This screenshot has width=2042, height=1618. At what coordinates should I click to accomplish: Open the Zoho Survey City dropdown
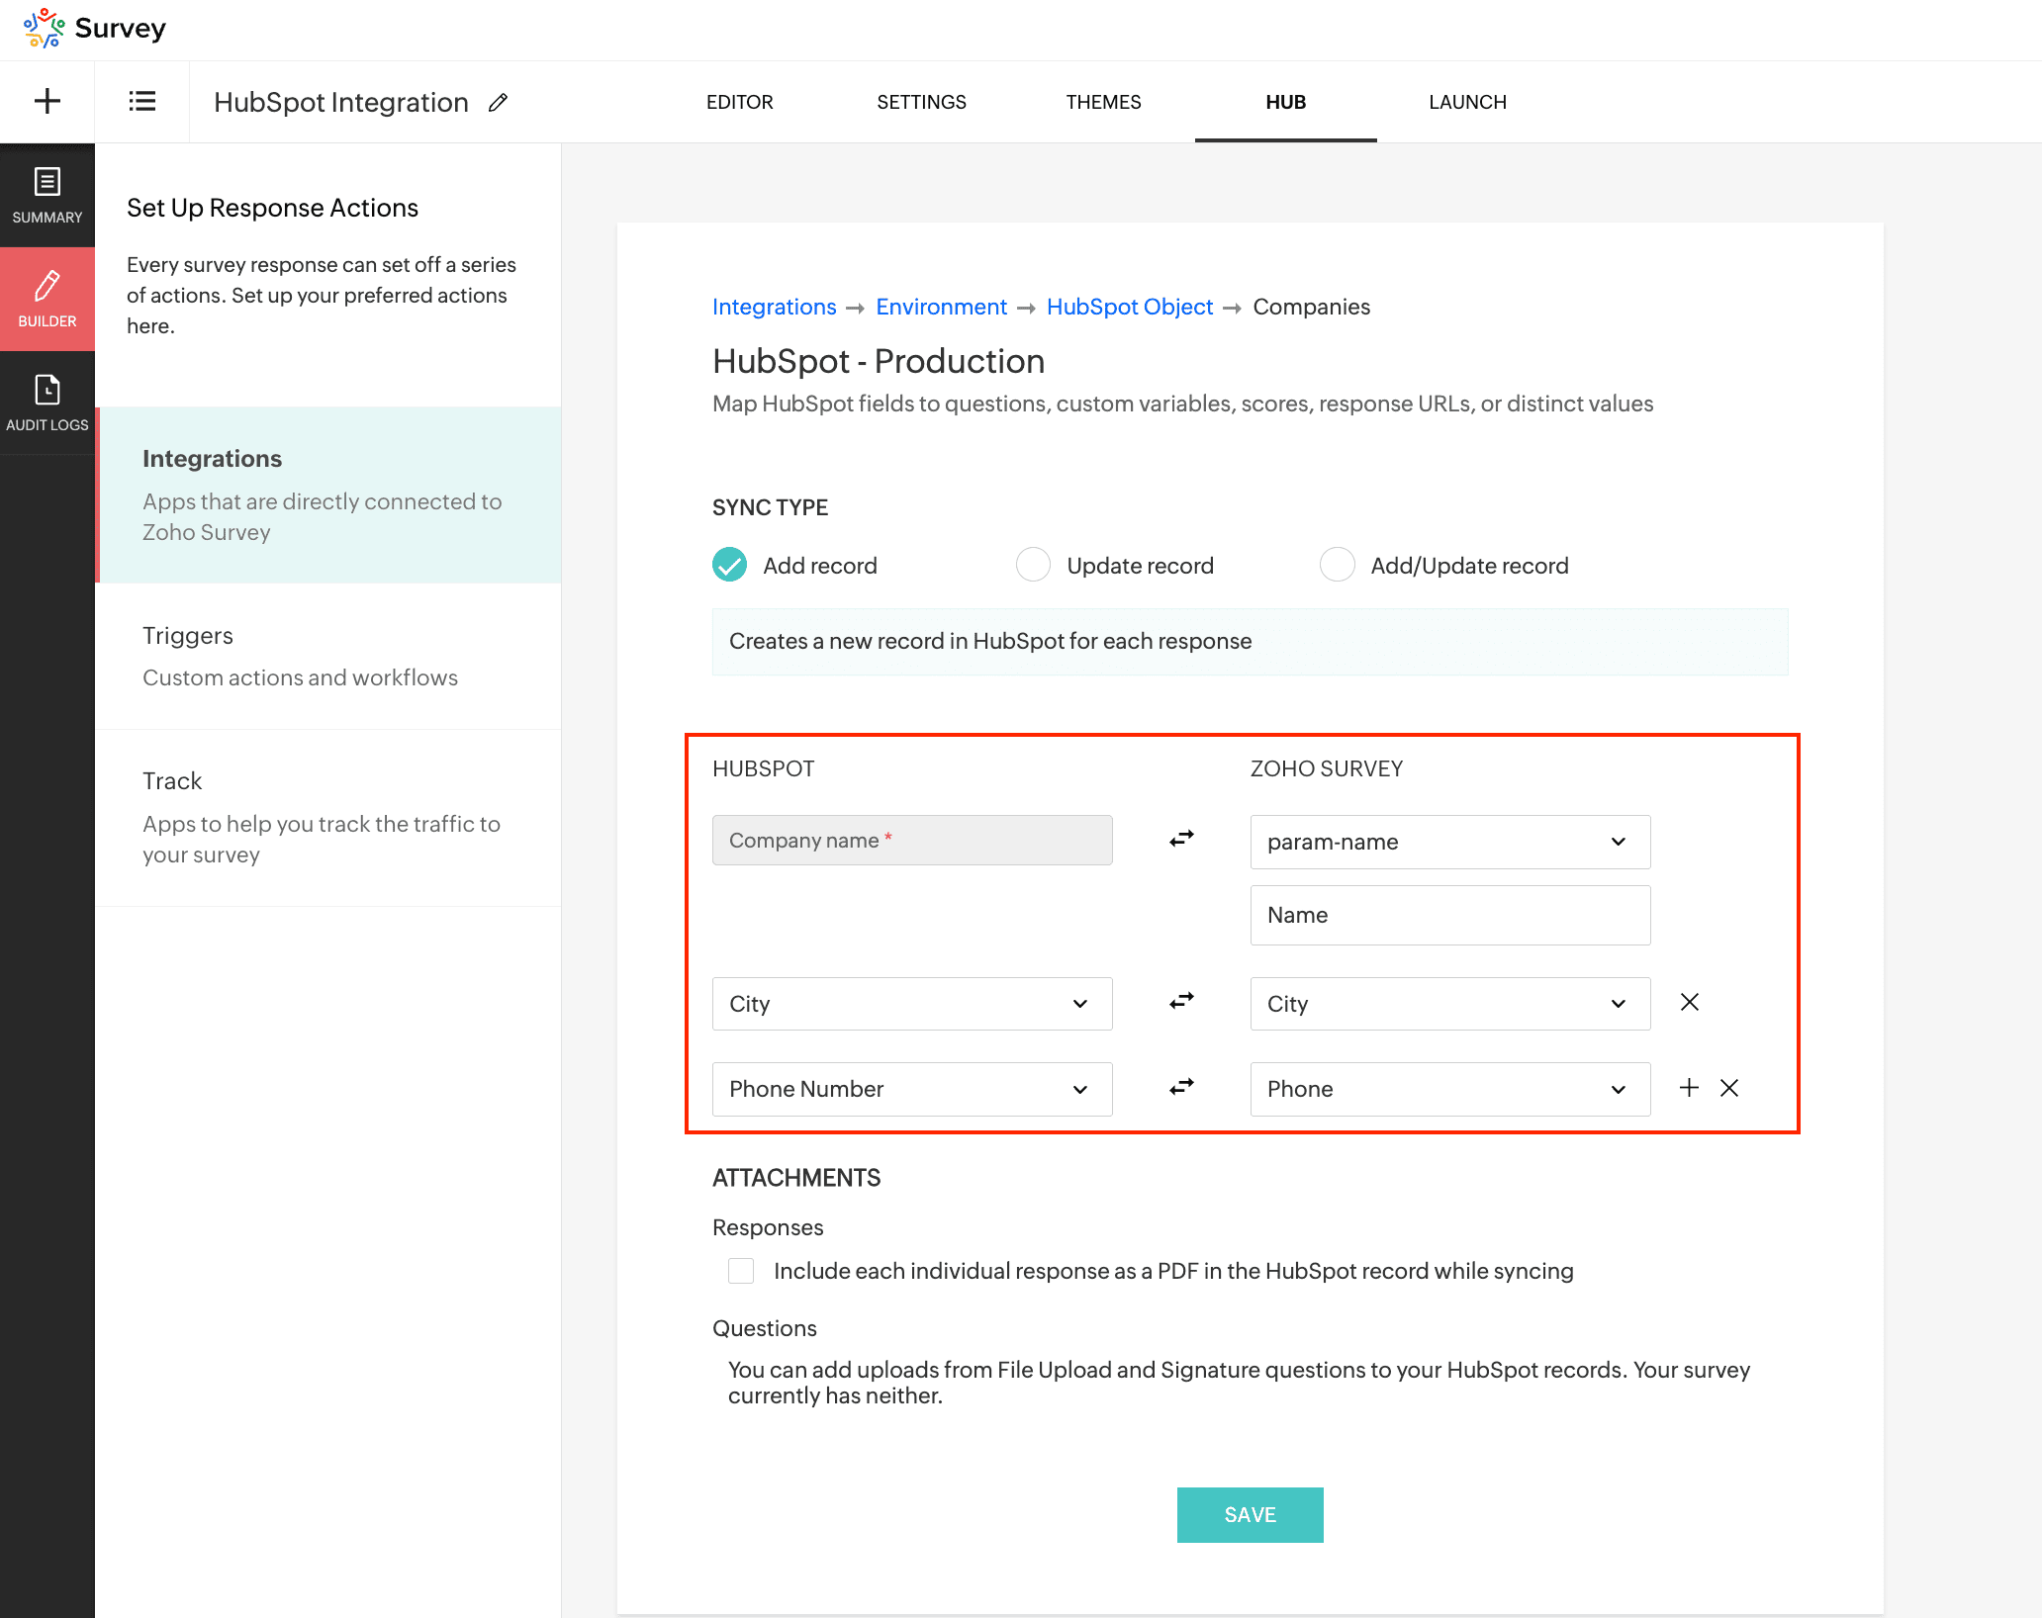(x=1450, y=1004)
